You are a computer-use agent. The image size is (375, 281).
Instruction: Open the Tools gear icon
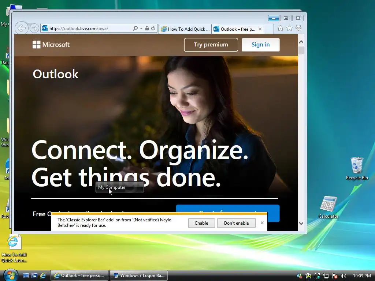coord(298,28)
